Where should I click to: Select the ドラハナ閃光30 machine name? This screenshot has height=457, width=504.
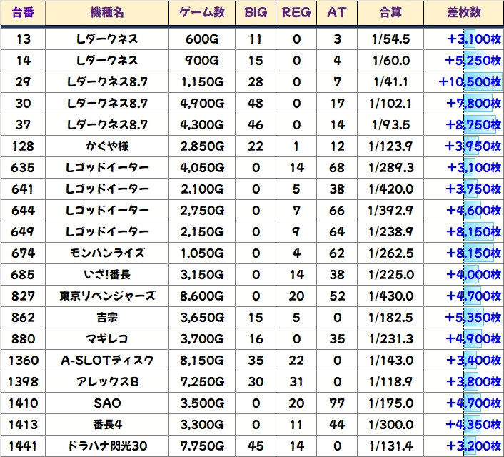(107, 446)
